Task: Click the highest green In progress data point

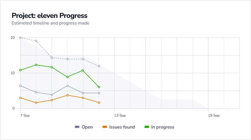Action: pyautogui.click(x=36, y=65)
